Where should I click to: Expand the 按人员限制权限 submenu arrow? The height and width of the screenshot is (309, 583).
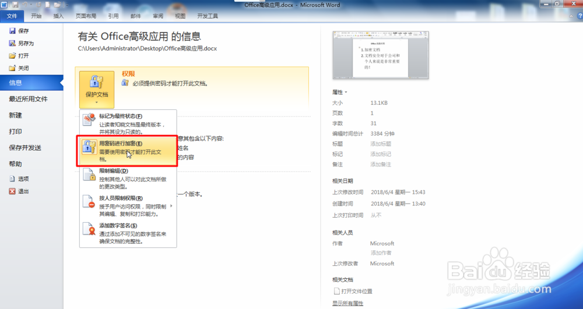click(x=171, y=206)
